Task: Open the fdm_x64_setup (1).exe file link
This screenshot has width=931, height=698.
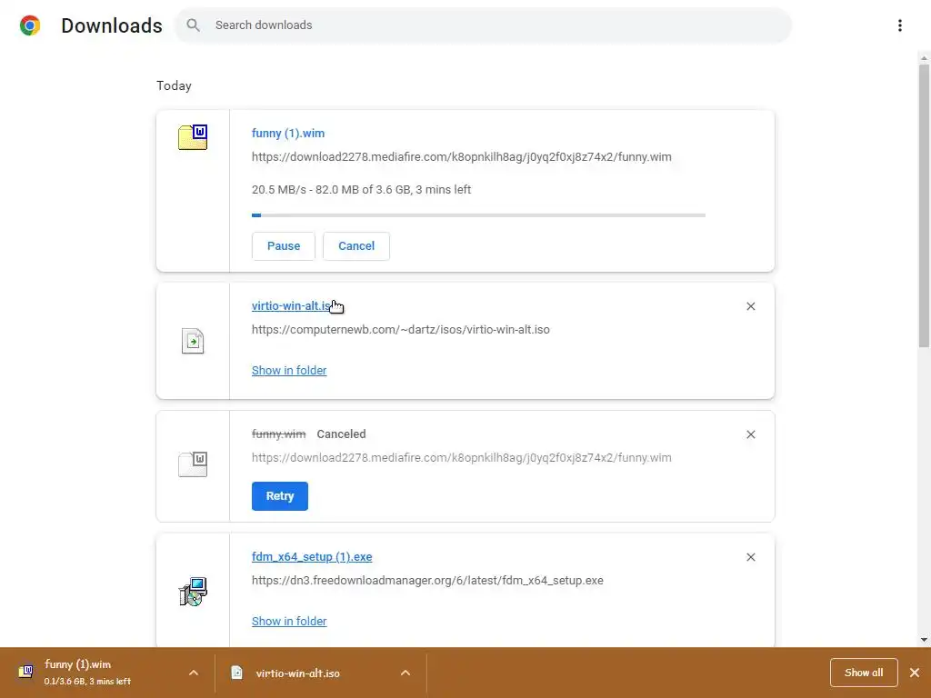Action: (x=312, y=557)
